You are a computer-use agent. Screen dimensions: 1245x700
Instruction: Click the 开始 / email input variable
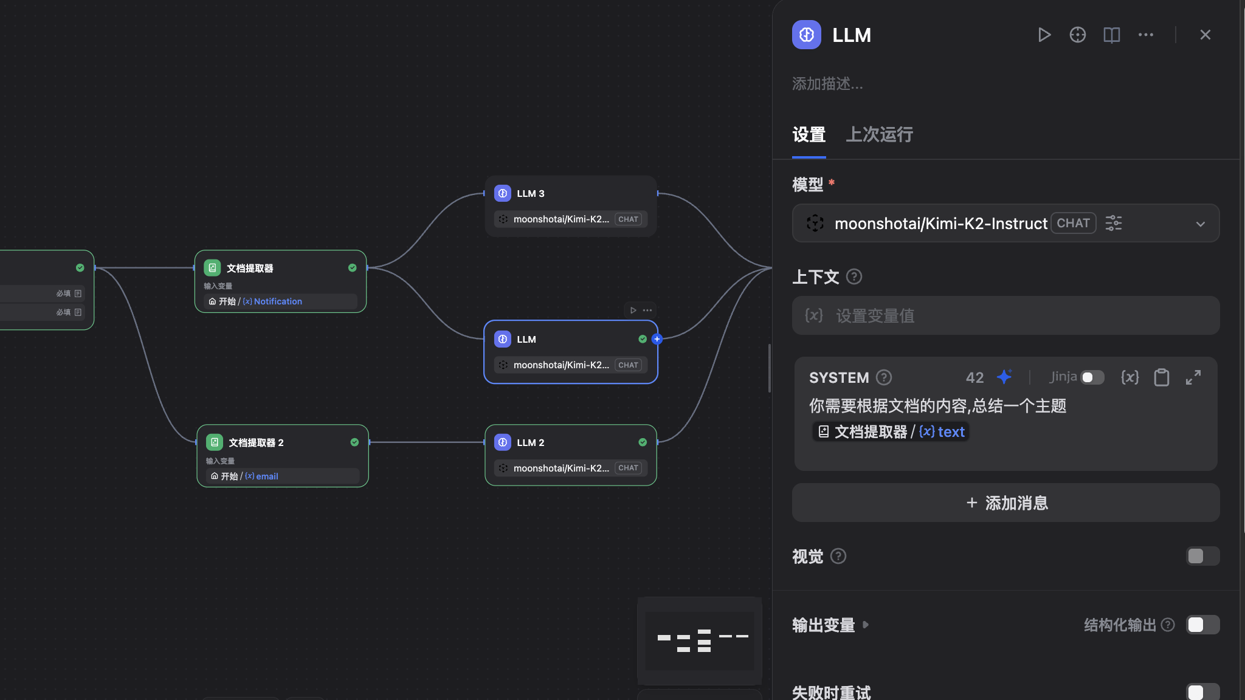point(282,476)
